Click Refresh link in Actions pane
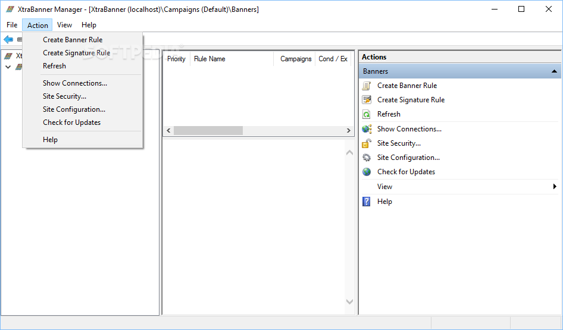Screen dimensions: 563x330 pyautogui.click(x=389, y=114)
